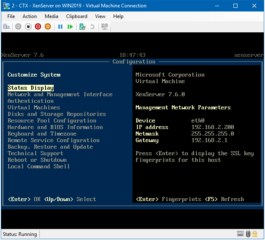Select Hardware and BIOS Information
This screenshot has height=240, width=265.
[x=55, y=127]
